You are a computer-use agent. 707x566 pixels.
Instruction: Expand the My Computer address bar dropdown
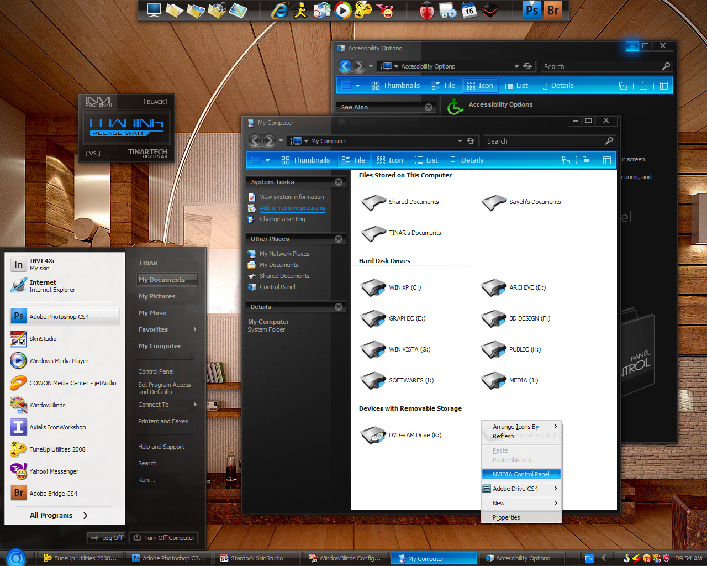point(460,141)
